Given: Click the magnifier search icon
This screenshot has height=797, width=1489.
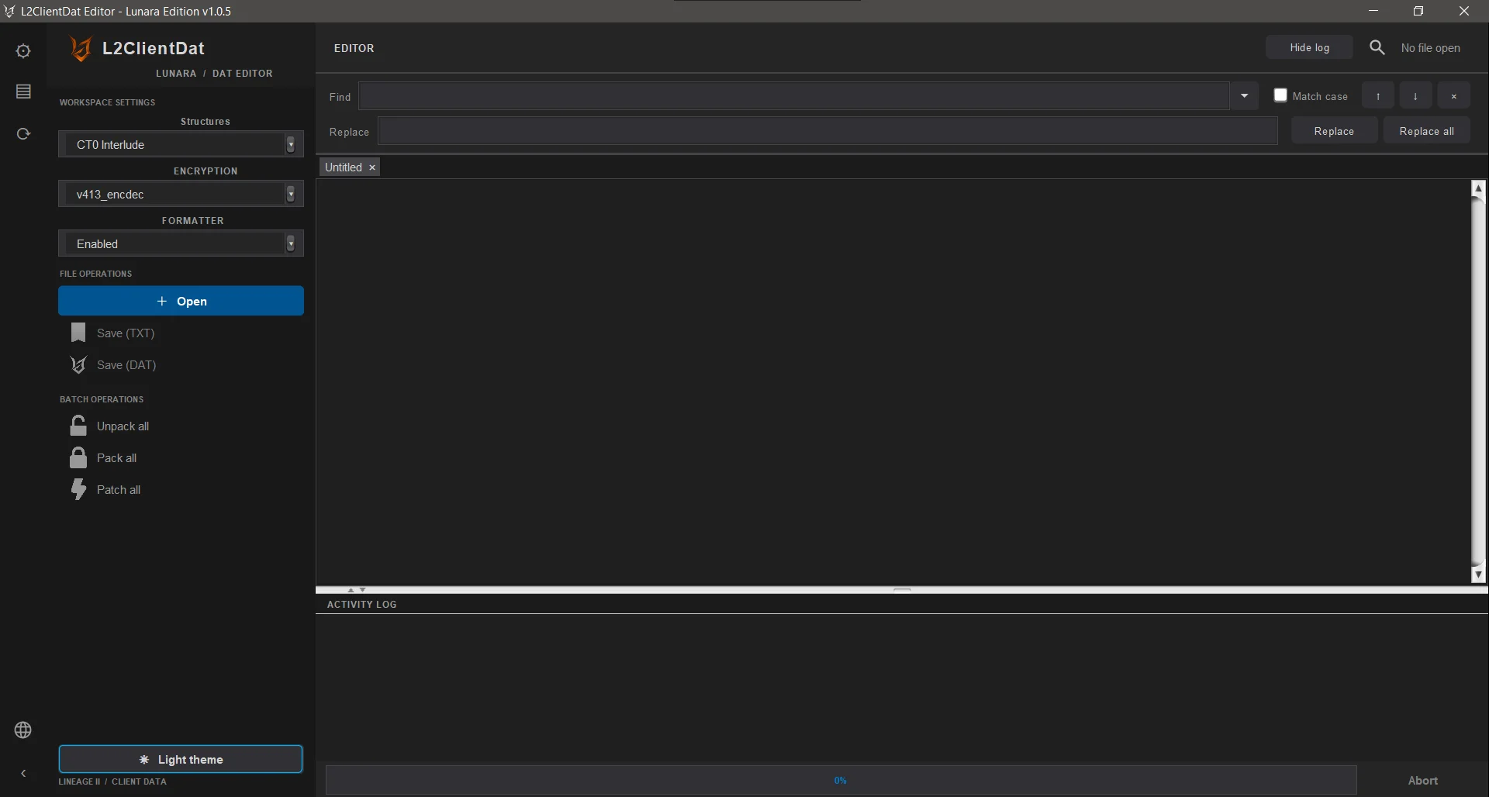Looking at the screenshot, I should 1377,47.
